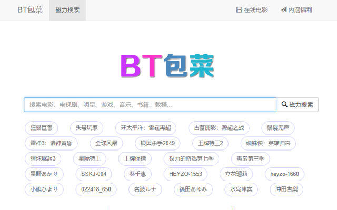
Task: Click the 雷神3：诸神黄昏 tag
Action: point(51,143)
